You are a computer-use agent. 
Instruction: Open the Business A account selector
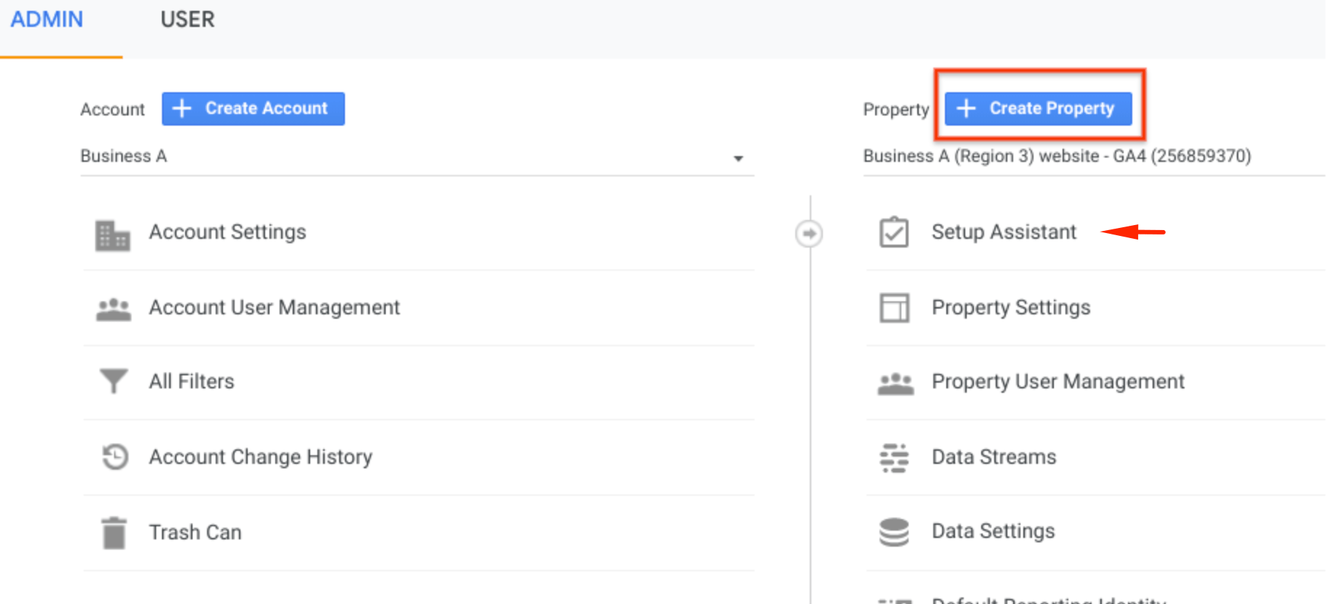pyautogui.click(x=417, y=157)
